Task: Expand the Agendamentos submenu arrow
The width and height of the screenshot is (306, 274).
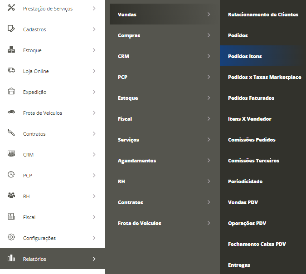Action: (209, 161)
